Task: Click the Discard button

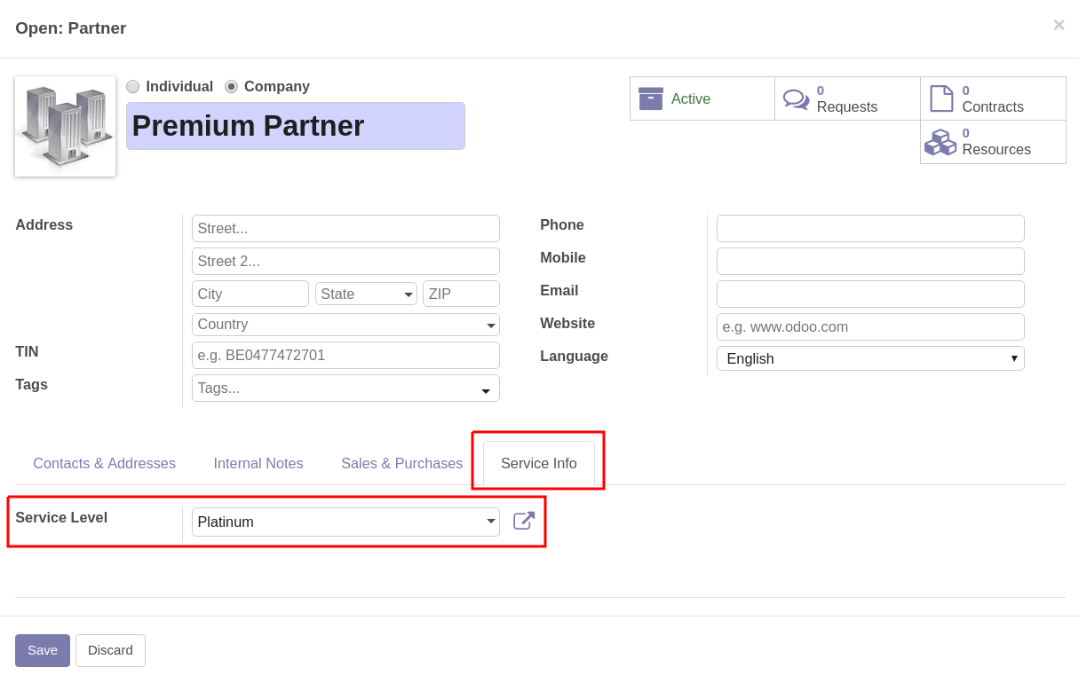Action: [110, 650]
